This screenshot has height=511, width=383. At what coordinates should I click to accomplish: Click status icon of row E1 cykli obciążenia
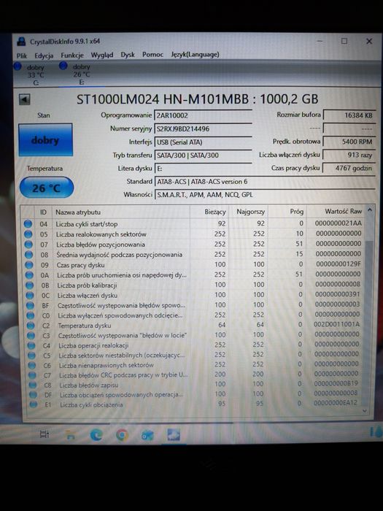point(34,404)
